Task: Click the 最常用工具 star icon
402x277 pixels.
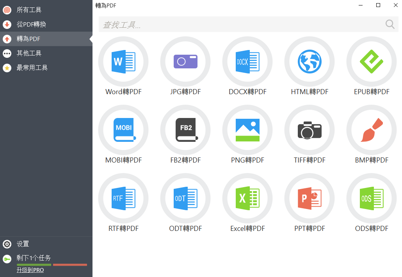Action: (x=7, y=68)
